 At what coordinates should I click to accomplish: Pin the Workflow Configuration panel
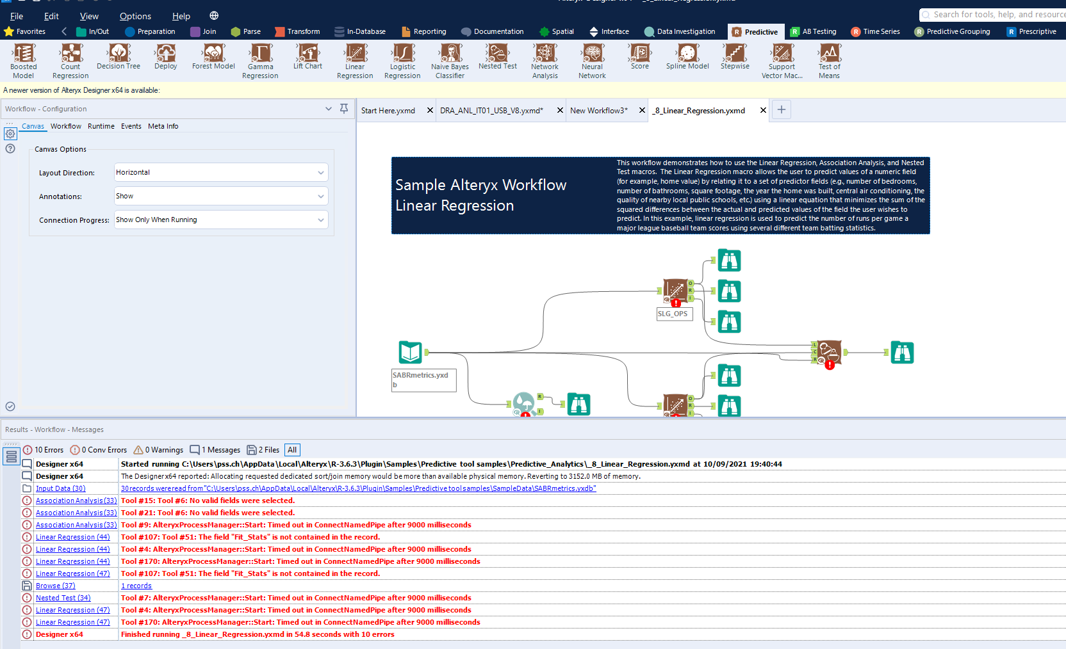click(344, 109)
